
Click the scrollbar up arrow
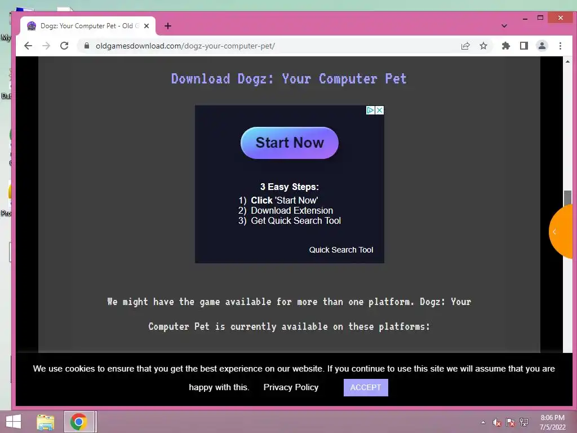pos(567,61)
